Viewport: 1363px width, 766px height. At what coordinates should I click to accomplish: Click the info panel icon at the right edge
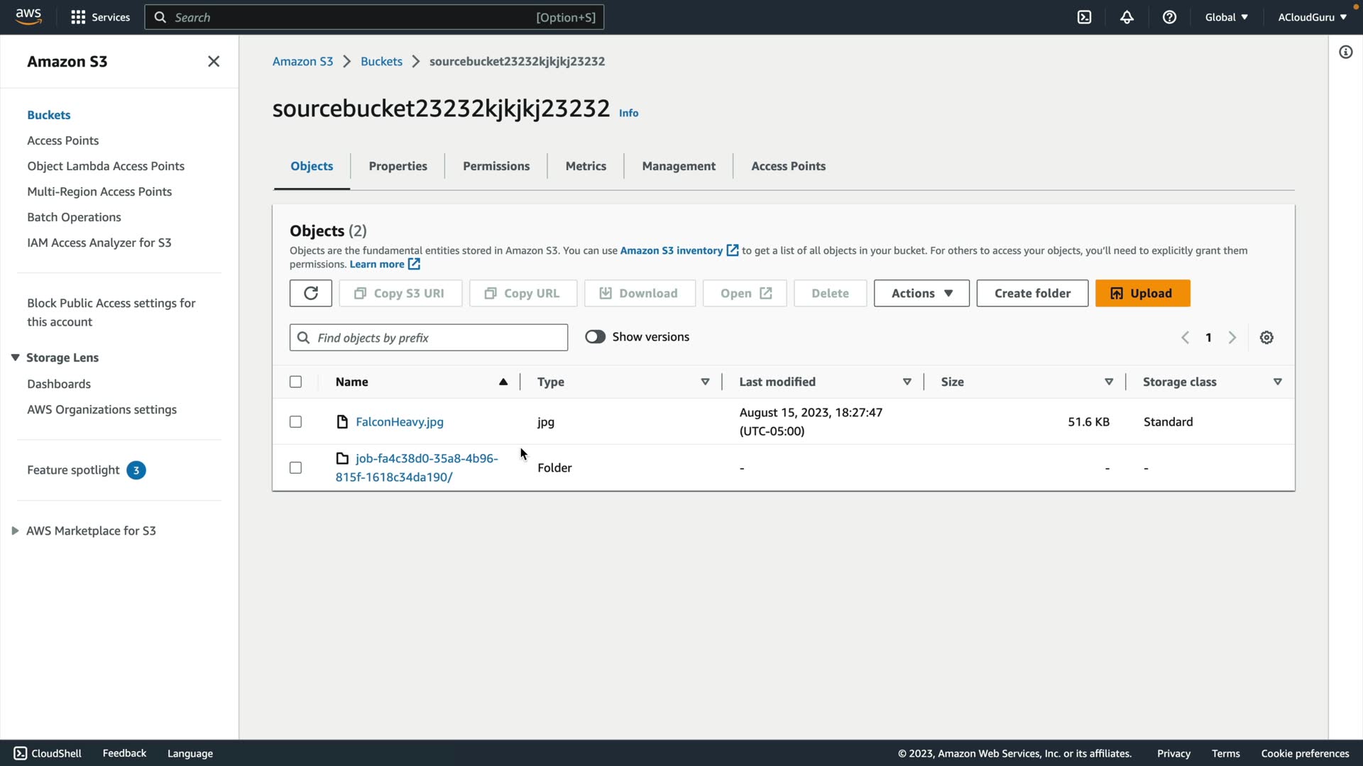[x=1345, y=52]
